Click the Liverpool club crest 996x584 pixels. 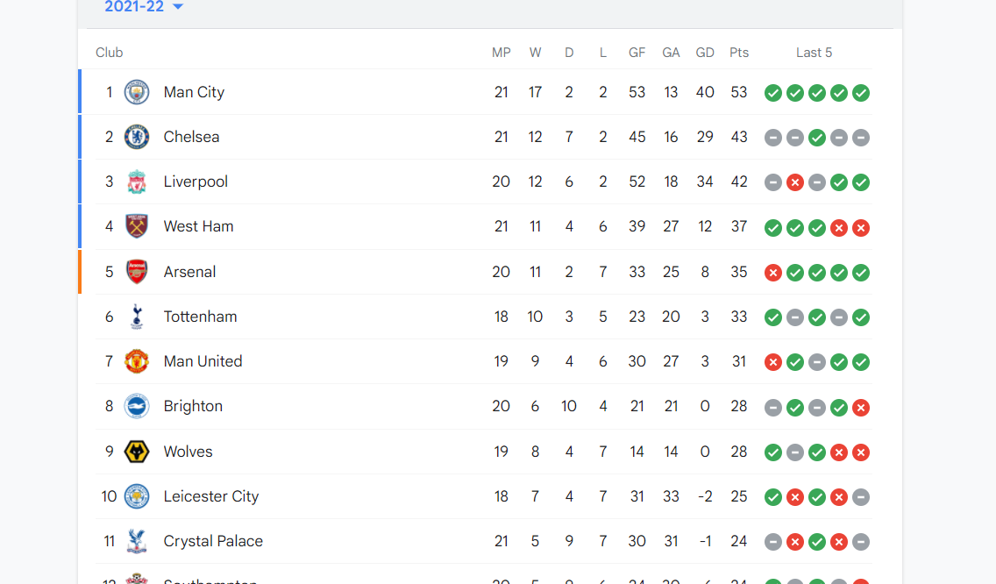(x=137, y=182)
